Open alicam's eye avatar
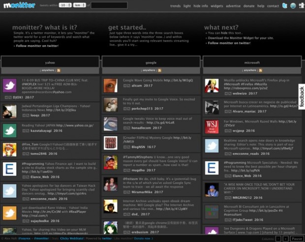 pos(111,86)
